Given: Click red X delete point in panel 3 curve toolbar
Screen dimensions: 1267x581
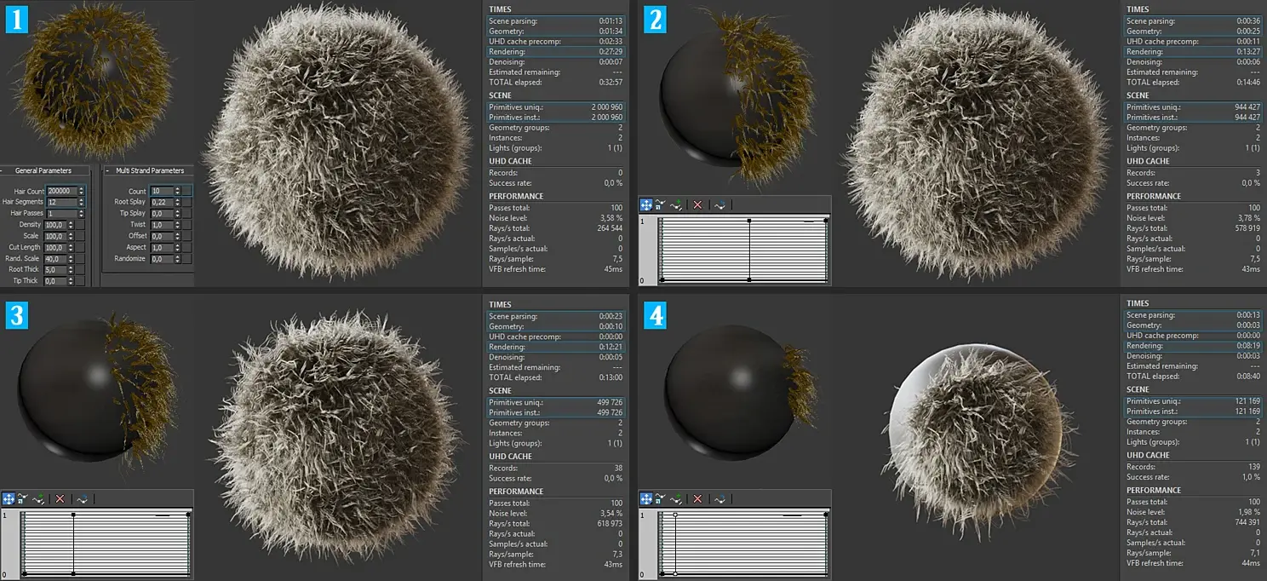Looking at the screenshot, I should [60, 499].
